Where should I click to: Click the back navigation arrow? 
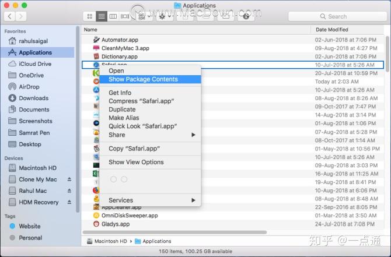tap(10, 16)
